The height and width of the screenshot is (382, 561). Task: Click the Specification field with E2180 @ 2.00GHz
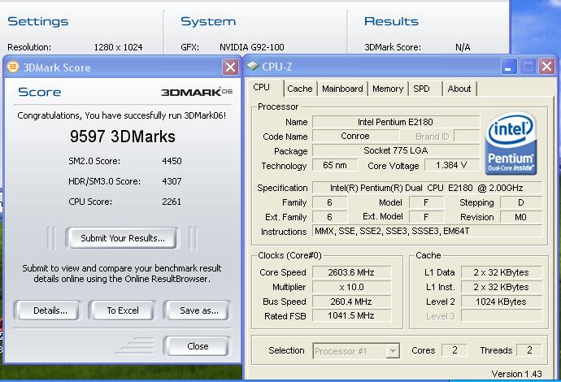[428, 188]
